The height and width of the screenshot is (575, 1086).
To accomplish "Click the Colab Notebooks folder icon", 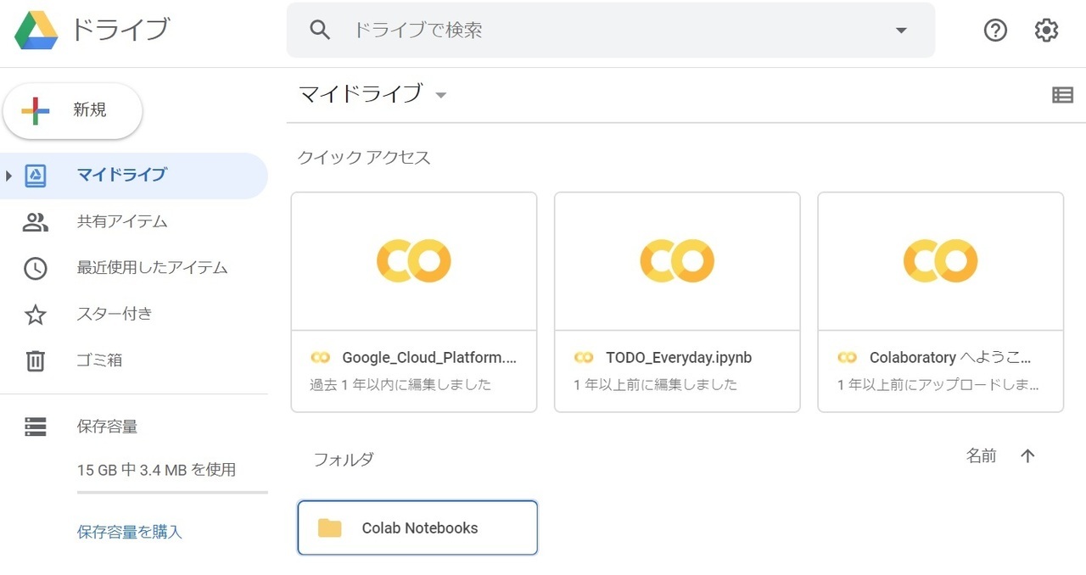I will click(x=329, y=528).
